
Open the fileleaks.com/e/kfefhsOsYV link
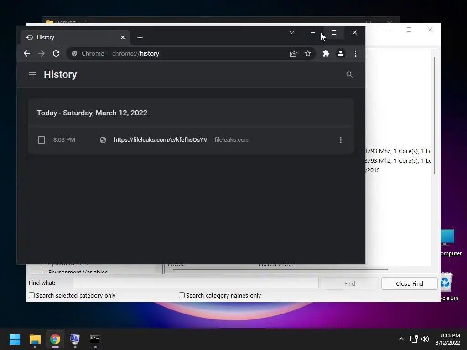pyautogui.click(x=160, y=140)
